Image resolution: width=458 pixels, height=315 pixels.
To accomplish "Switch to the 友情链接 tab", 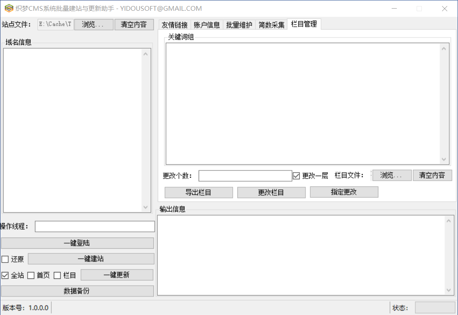I will coord(174,25).
